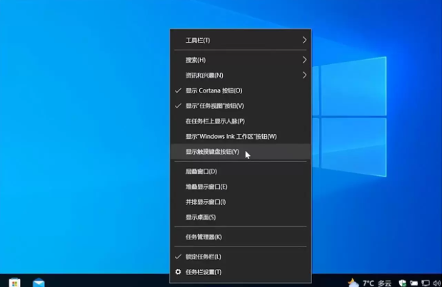Viewport: 447px width, 287px height.
Task: Enable 显示"Windows Ink 工作区"按钮(W)
Action: click(241, 137)
